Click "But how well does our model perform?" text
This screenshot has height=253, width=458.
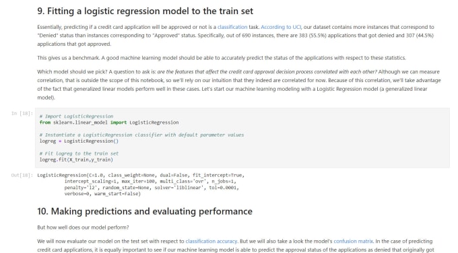pyautogui.click(x=83, y=227)
